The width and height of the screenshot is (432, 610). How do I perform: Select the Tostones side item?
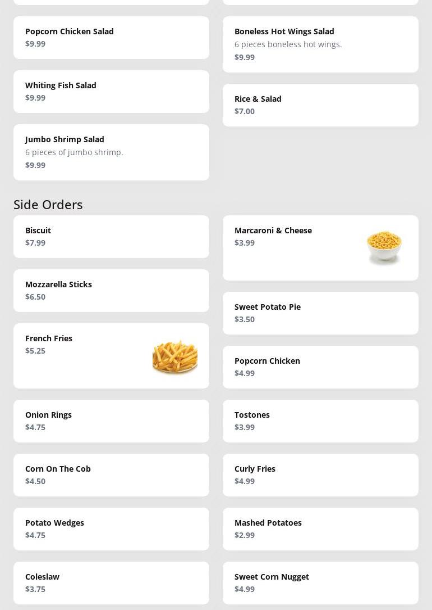[320, 421]
